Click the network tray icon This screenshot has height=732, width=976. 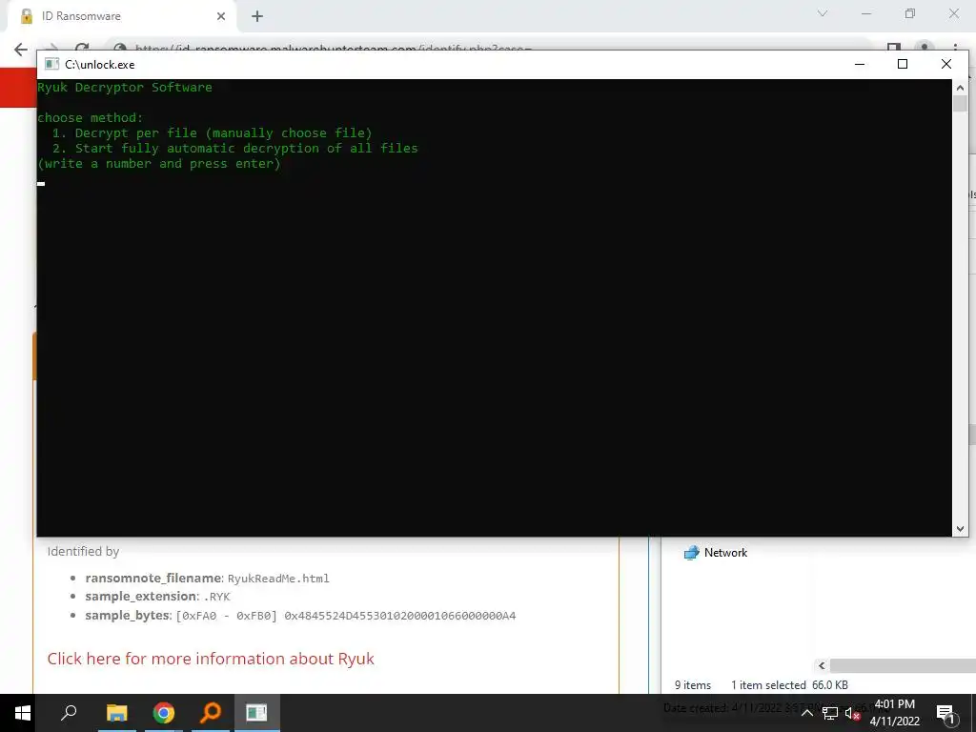click(830, 713)
